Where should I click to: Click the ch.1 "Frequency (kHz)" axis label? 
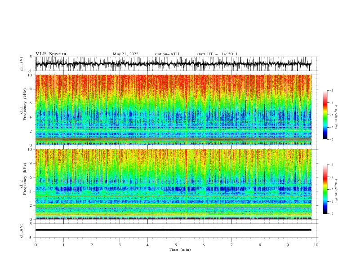click(x=25, y=103)
